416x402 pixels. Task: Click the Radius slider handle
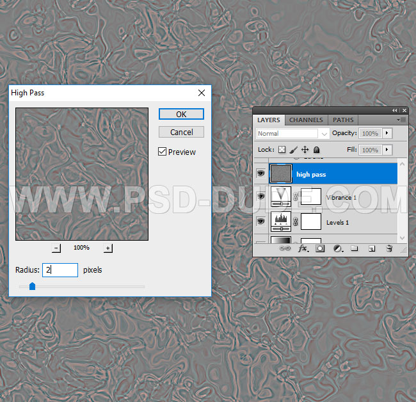(x=33, y=286)
